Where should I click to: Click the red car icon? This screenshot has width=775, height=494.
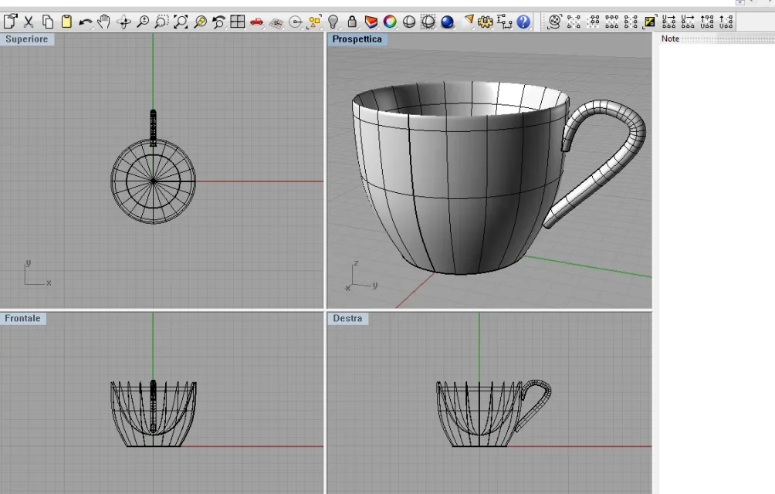click(257, 22)
